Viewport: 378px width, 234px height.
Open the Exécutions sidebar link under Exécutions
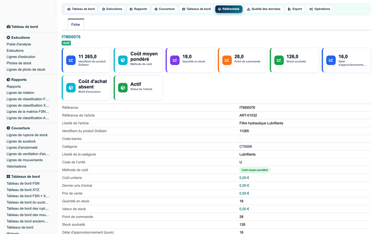click(15, 51)
